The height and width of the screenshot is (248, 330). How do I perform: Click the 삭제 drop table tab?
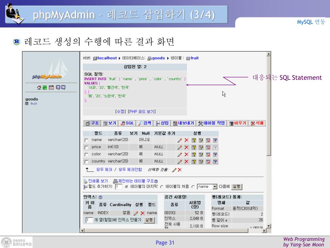tap(257, 123)
